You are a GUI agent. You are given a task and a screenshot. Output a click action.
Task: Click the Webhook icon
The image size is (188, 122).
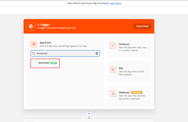pyautogui.click(x=113, y=94)
